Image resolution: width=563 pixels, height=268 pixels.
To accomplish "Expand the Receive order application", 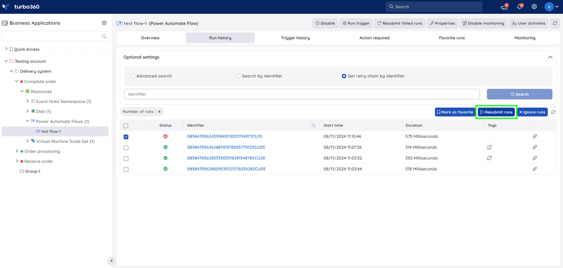I will (17, 161).
